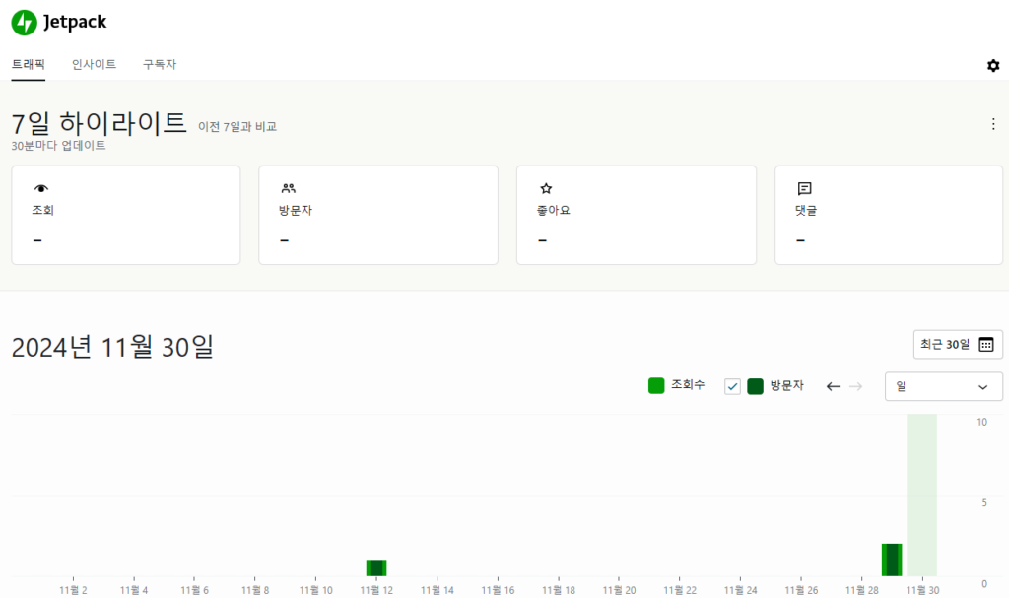Click the eye icon on the 조회 card
This screenshot has width=1009, height=598.
pos(38,187)
